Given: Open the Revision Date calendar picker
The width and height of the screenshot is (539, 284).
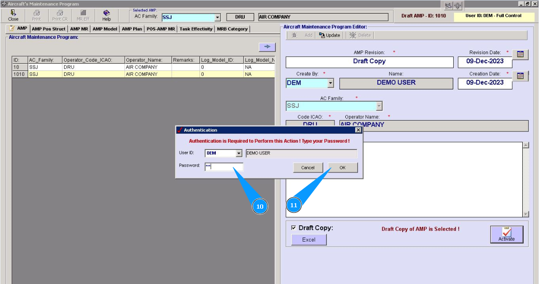Looking at the screenshot, I should 520,54.
